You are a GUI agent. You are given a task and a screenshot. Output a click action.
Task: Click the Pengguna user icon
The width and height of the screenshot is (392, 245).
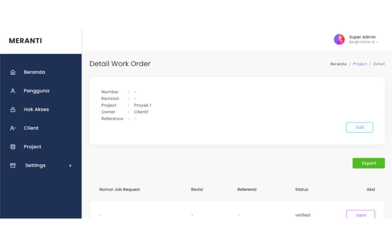click(x=13, y=91)
